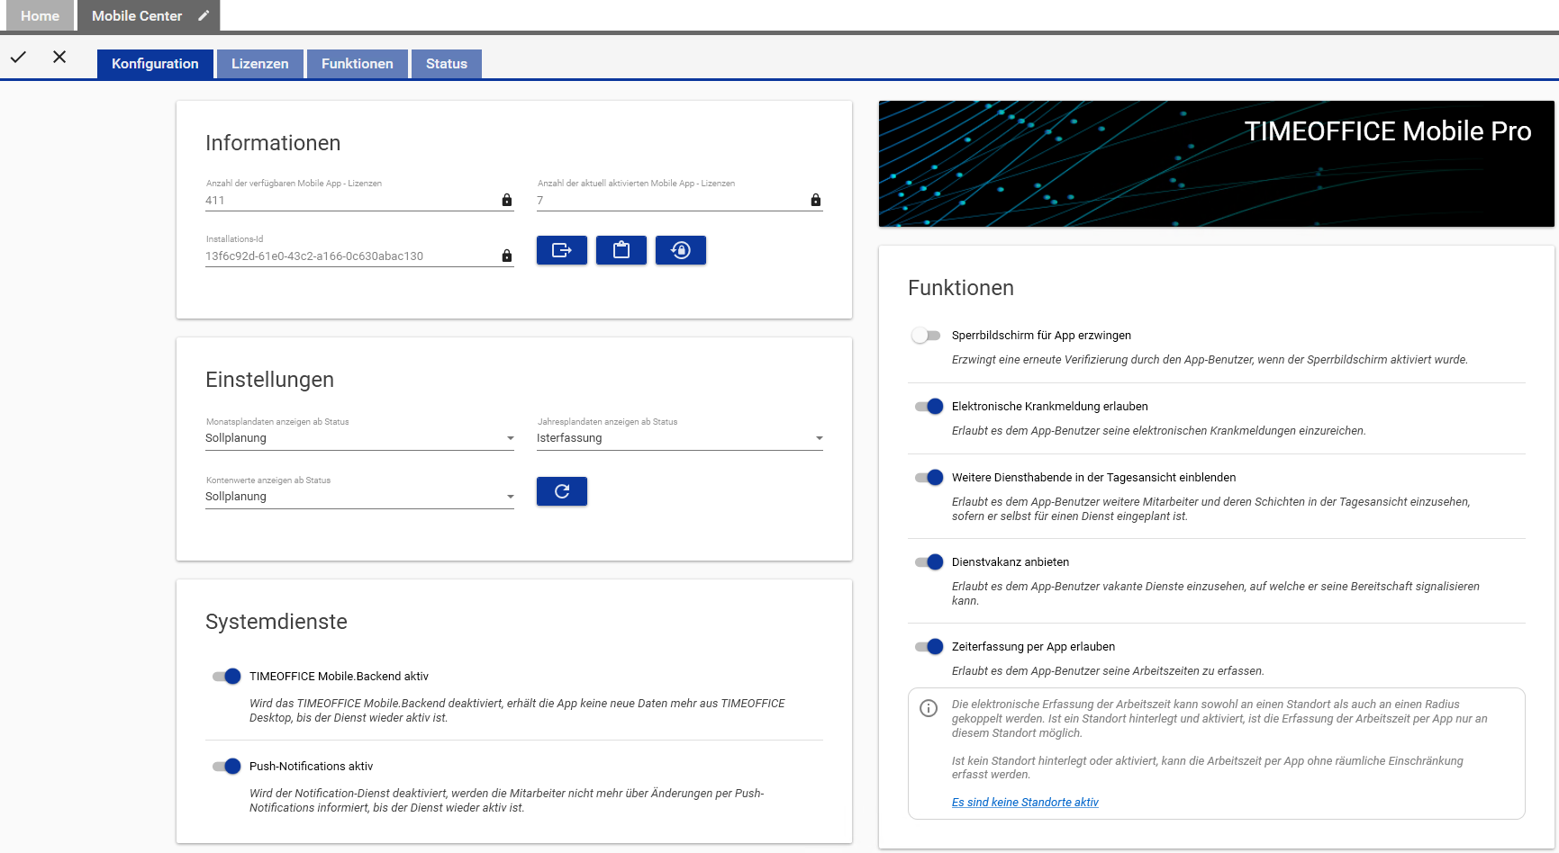This screenshot has height=853, width=1559.
Task: Click the 'Funktionen' heading in the right panel
Action: [961, 288]
